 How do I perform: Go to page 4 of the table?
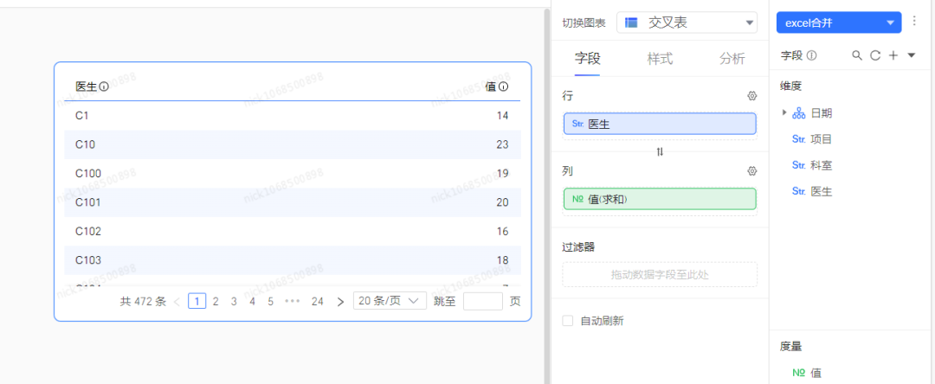[x=252, y=301]
